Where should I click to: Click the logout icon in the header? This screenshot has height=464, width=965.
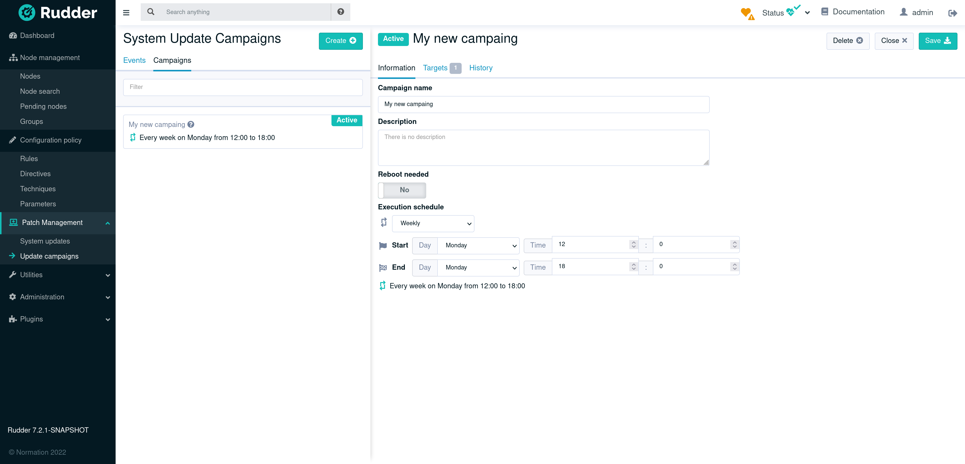(953, 13)
